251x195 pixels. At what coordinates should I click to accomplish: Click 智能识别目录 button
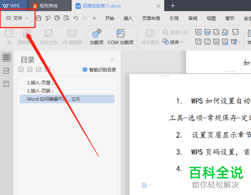tap(99, 70)
